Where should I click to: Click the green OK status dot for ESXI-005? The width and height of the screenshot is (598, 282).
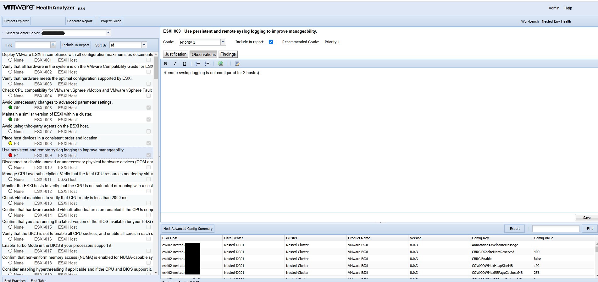click(10, 107)
